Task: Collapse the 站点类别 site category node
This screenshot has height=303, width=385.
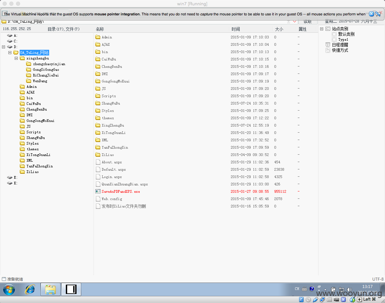Action: point(322,29)
